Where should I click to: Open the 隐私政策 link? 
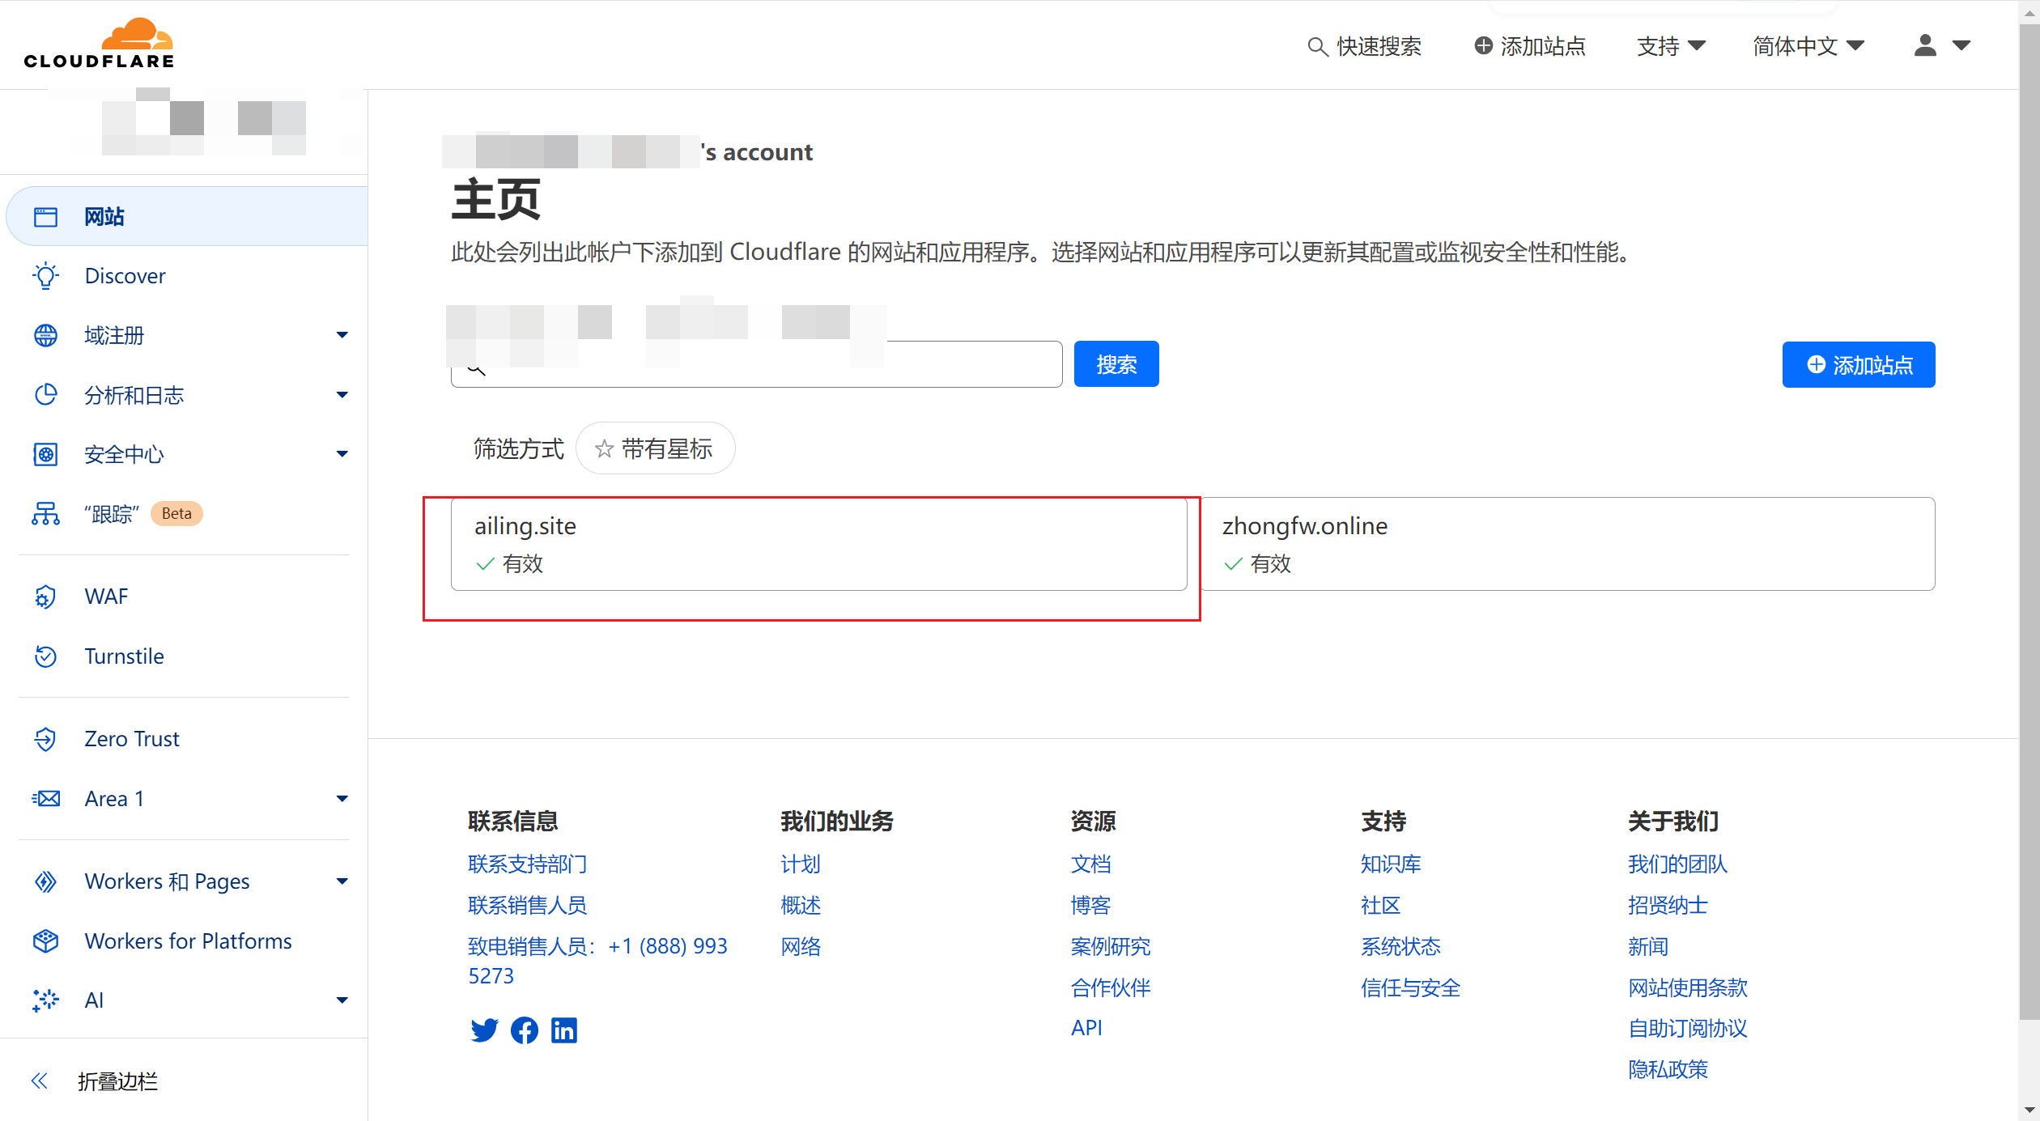[1668, 1069]
